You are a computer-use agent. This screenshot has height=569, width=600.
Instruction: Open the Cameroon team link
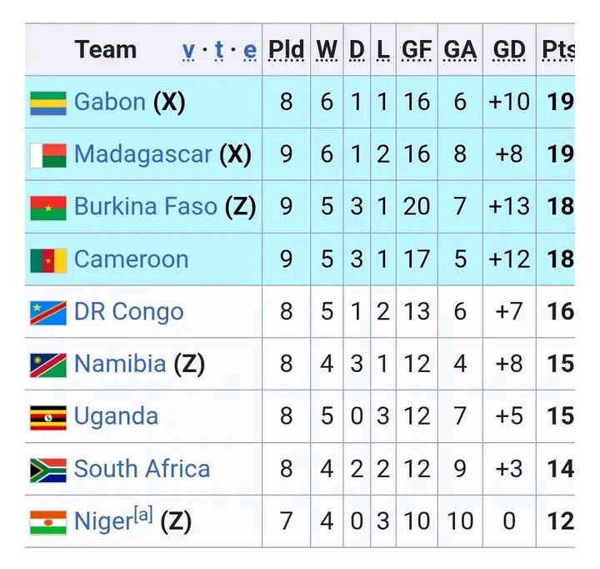(131, 259)
